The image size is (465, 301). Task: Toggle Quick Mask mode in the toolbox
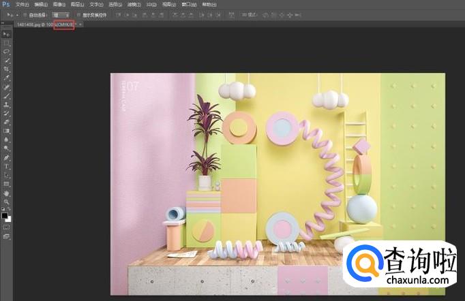pos(6,227)
